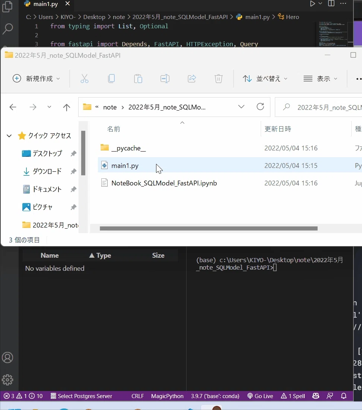Expand address bar history dropdown
362x410 pixels.
pyautogui.click(x=241, y=107)
